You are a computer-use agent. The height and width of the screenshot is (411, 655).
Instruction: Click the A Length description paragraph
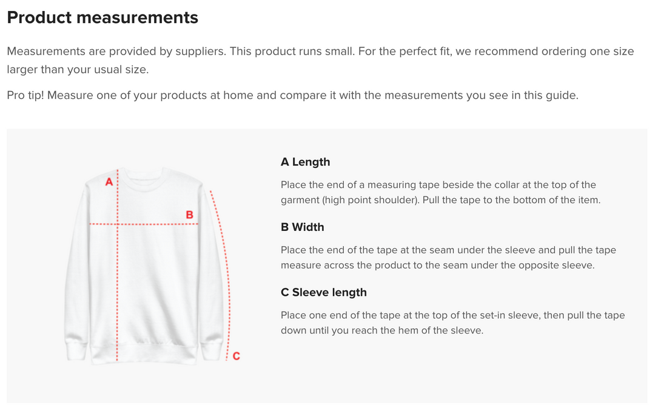[441, 192]
